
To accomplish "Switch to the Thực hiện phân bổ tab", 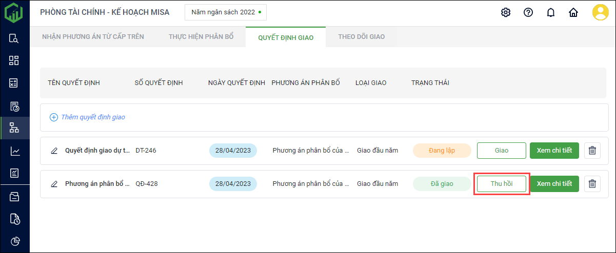I will (x=201, y=37).
